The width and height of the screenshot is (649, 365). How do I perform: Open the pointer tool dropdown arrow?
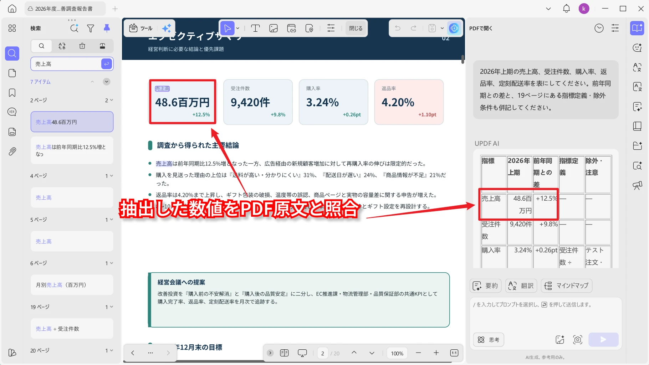[238, 28]
